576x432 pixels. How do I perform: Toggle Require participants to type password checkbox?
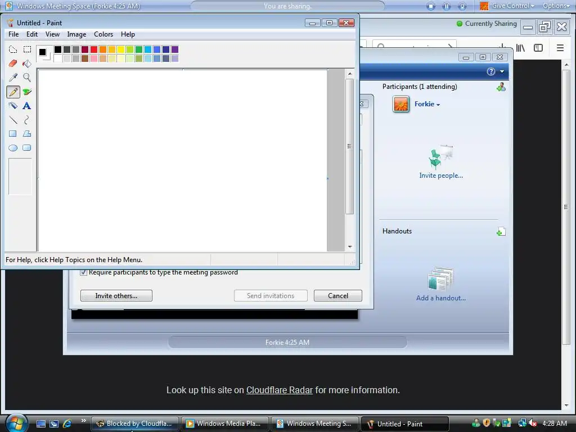tap(84, 272)
